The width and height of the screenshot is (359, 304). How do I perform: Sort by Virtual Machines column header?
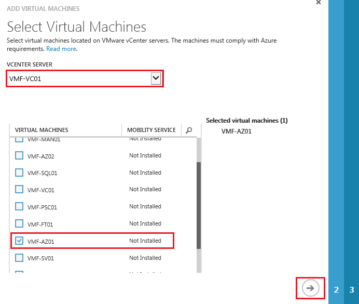click(42, 130)
